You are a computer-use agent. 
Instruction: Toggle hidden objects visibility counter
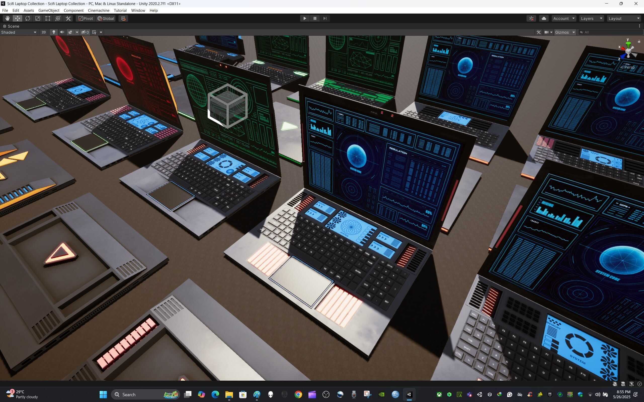click(x=85, y=32)
